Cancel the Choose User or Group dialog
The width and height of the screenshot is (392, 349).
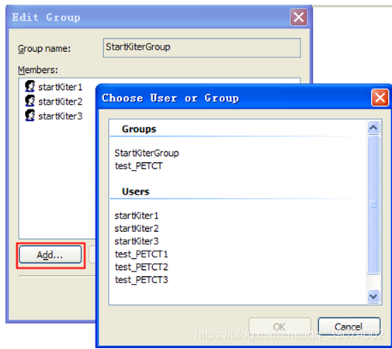coord(349,327)
